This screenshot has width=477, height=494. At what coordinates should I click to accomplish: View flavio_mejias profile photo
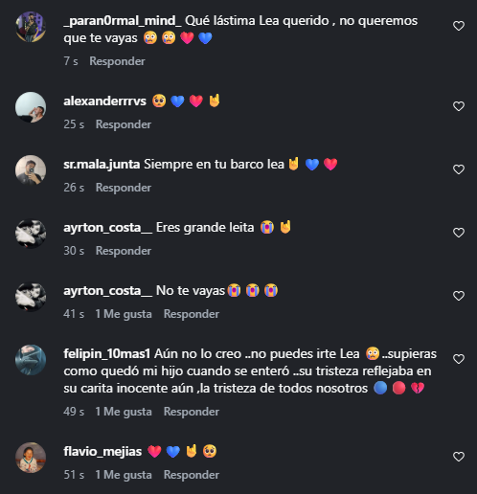pyautogui.click(x=31, y=458)
